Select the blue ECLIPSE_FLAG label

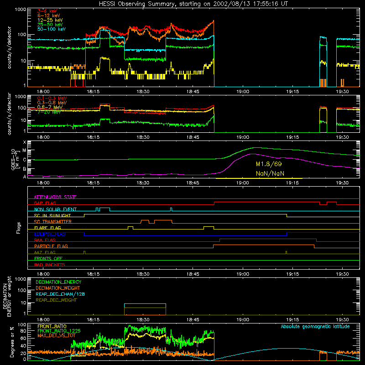click(x=50, y=234)
